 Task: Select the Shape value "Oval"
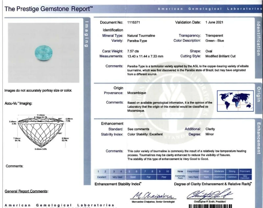209,51
